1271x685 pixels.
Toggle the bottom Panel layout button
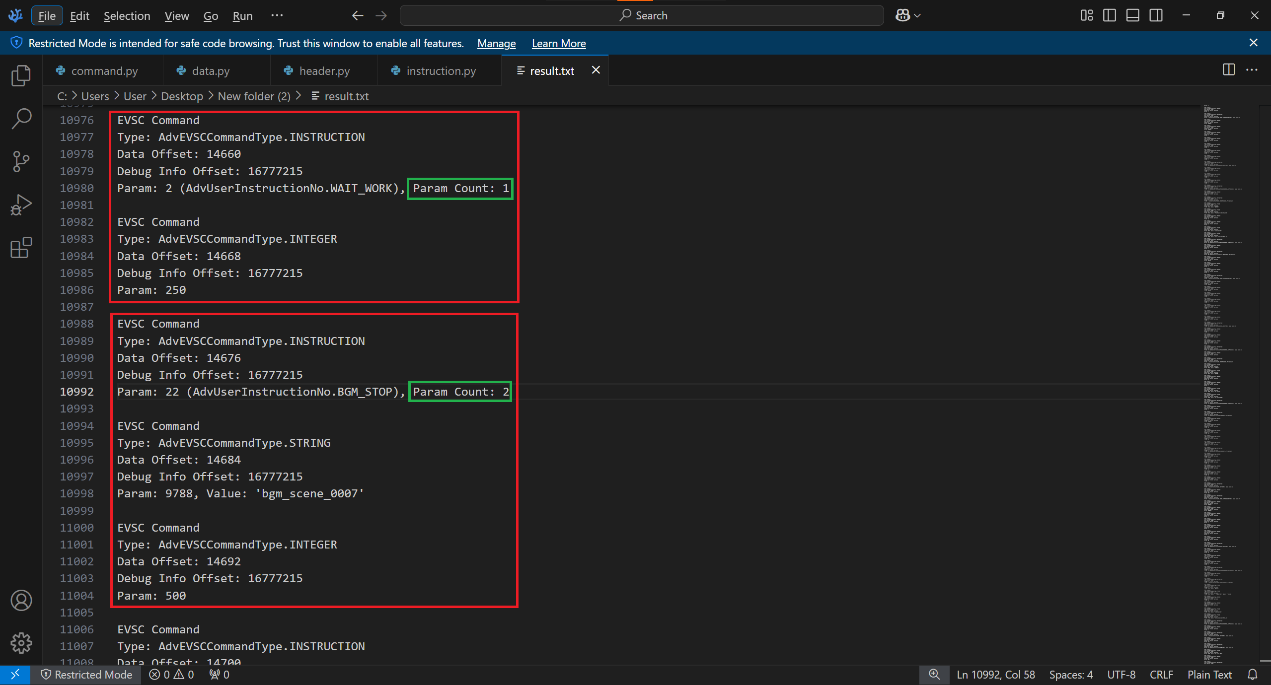(1132, 15)
